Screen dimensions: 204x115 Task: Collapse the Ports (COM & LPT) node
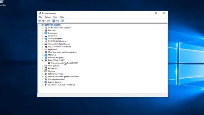42,60
